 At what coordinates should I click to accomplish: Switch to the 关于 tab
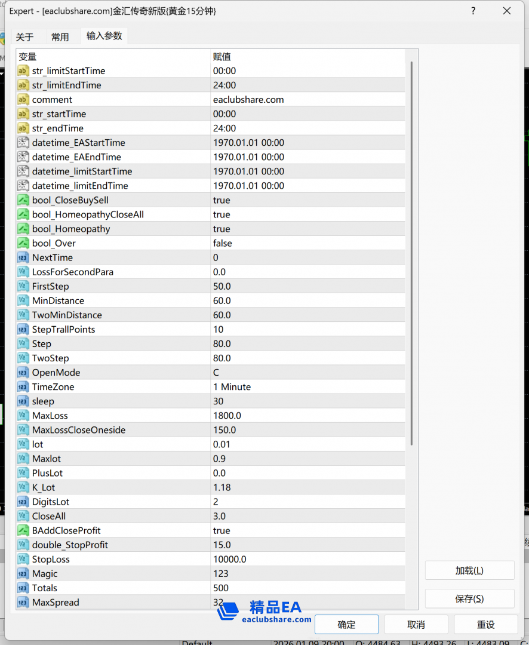[25, 37]
